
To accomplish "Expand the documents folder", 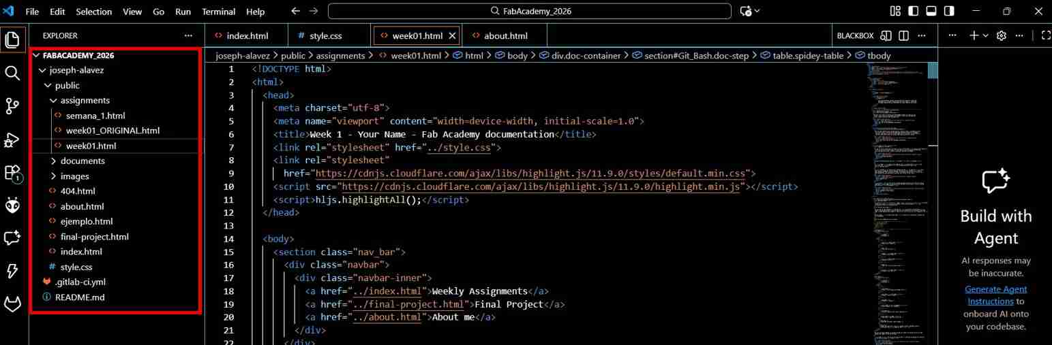I will (x=53, y=161).
